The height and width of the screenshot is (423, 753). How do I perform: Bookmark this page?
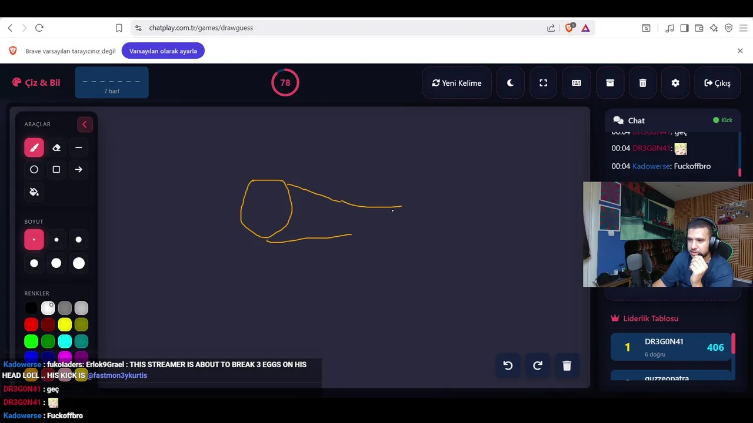pyautogui.click(x=119, y=28)
